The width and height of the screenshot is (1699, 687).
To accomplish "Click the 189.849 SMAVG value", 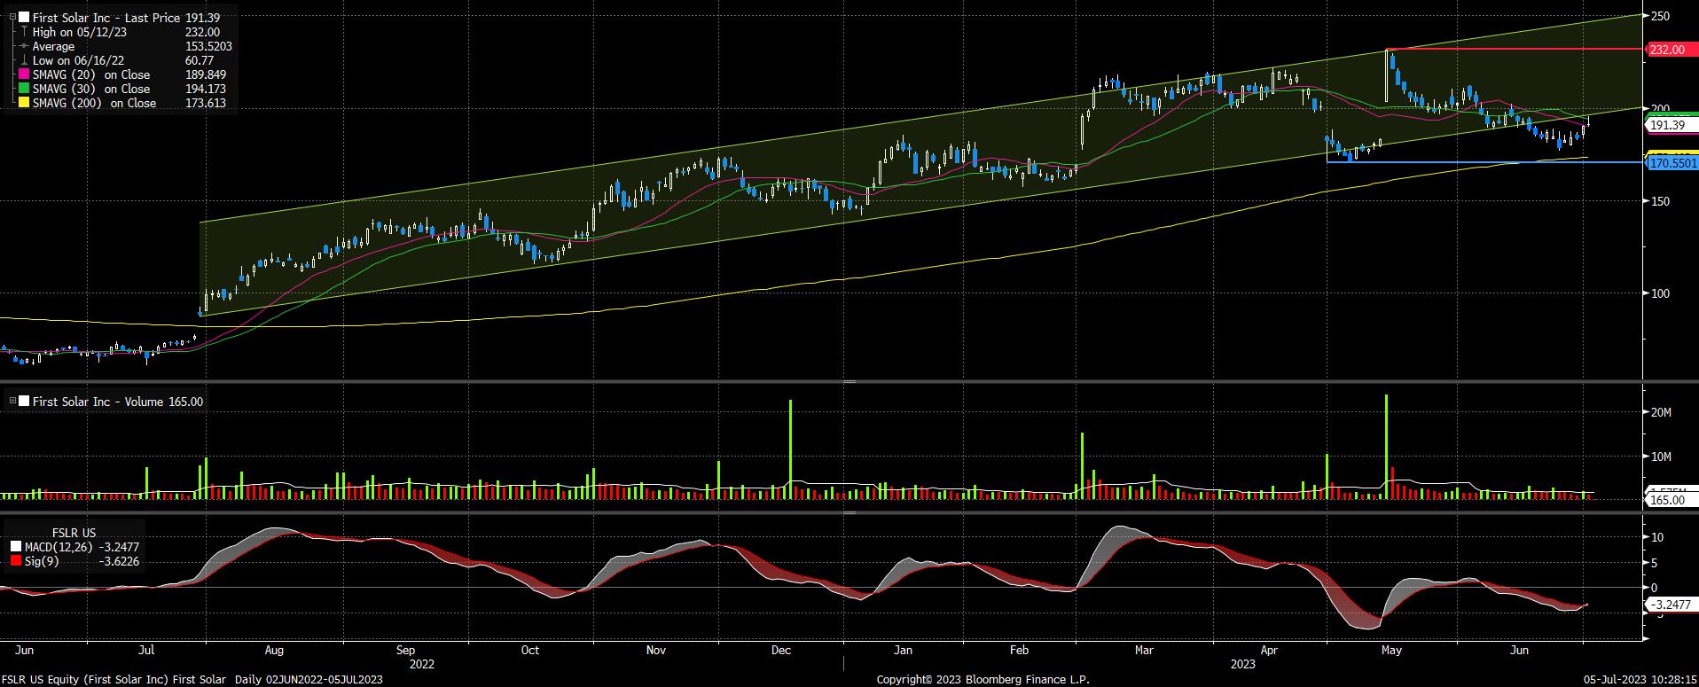I will (x=205, y=74).
